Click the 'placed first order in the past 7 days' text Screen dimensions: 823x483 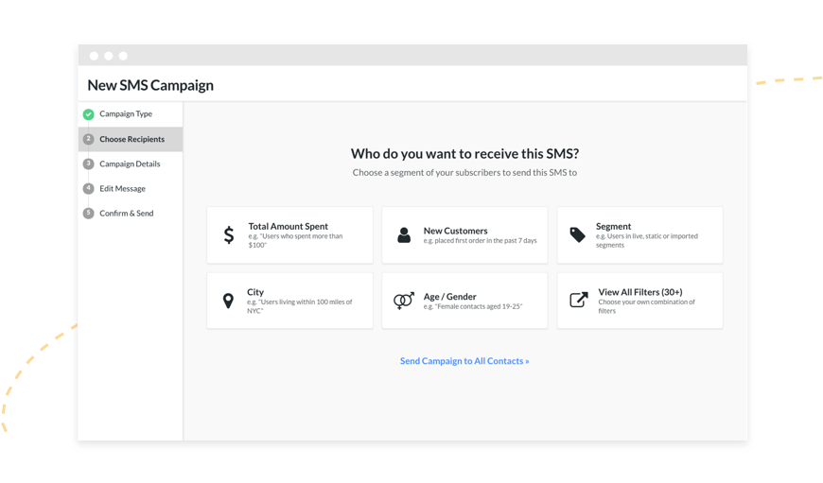point(481,241)
